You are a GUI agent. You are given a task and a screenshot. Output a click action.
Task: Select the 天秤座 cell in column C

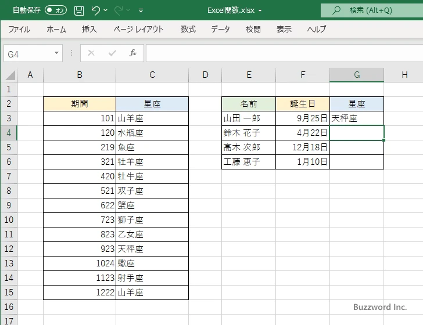point(152,249)
